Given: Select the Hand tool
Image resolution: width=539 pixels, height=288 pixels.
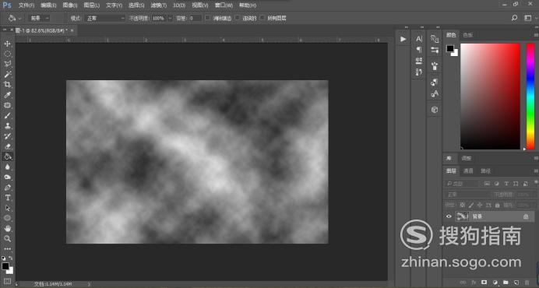Looking at the screenshot, I should (x=7, y=228).
